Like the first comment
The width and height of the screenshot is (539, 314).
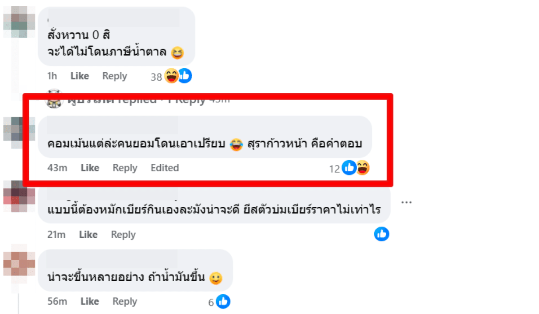pos(80,76)
